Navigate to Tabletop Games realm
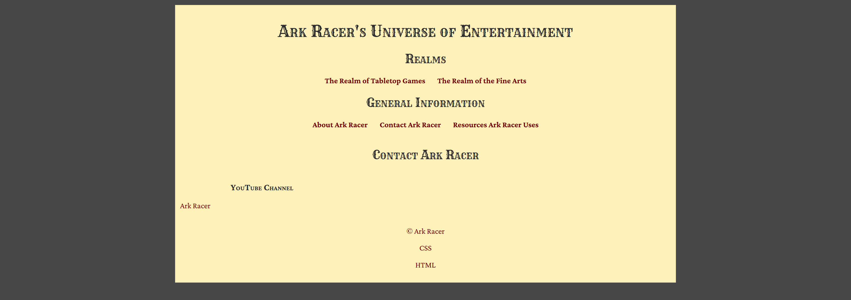Screen dimensions: 851x300 tap(375, 81)
